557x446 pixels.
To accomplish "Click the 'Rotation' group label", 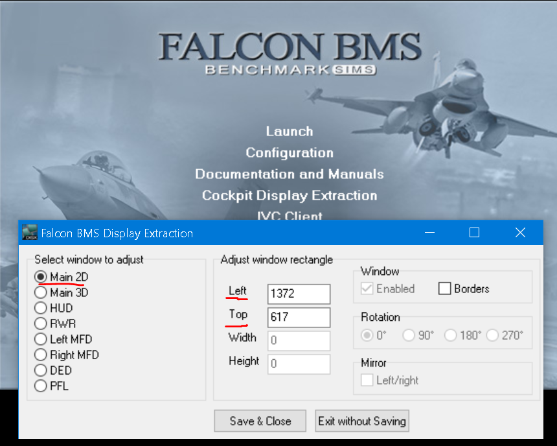I will 380,317.
